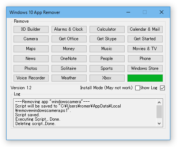
Task: Click the log scrollbar up arrow
Action: (x=159, y=102)
